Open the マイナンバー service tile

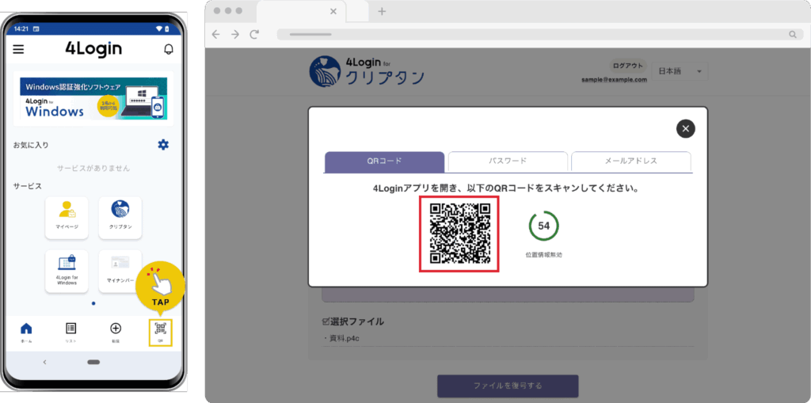pyautogui.click(x=120, y=271)
